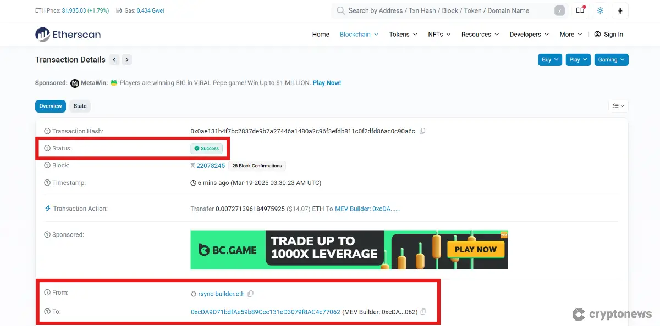Image resolution: width=660 pixels, height=326 pixels.
Task: Click the MetaWin Play Now link
Action: [327, 82]
